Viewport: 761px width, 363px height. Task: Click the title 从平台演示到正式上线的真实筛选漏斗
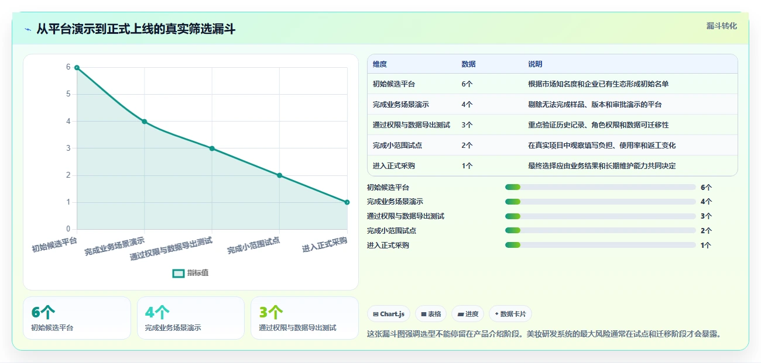click(136, 29)
